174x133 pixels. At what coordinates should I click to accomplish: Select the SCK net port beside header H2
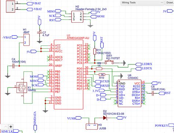58,15
